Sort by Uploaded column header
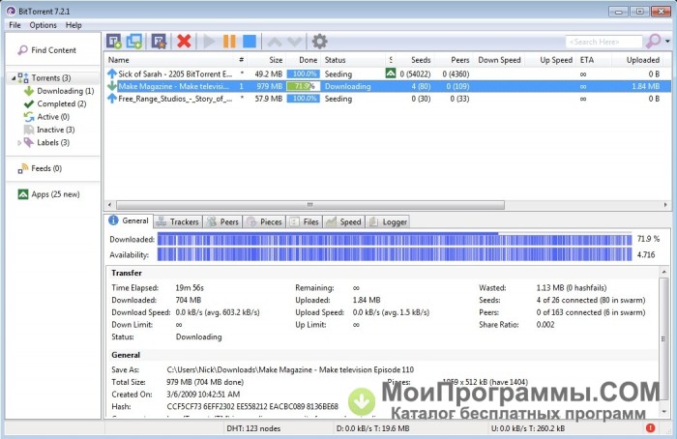 [x=643, y=60]
